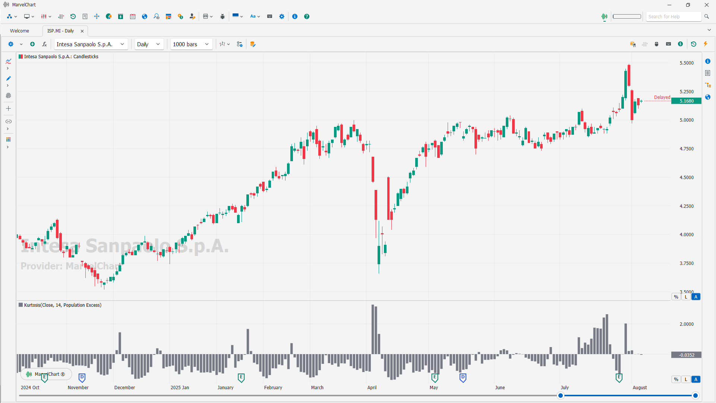Click the MarvelChart ® badge button

point(46,374)
